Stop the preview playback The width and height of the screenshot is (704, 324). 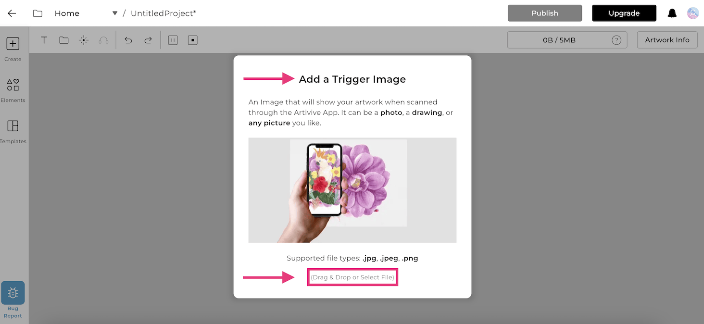[x=193, y=40]
